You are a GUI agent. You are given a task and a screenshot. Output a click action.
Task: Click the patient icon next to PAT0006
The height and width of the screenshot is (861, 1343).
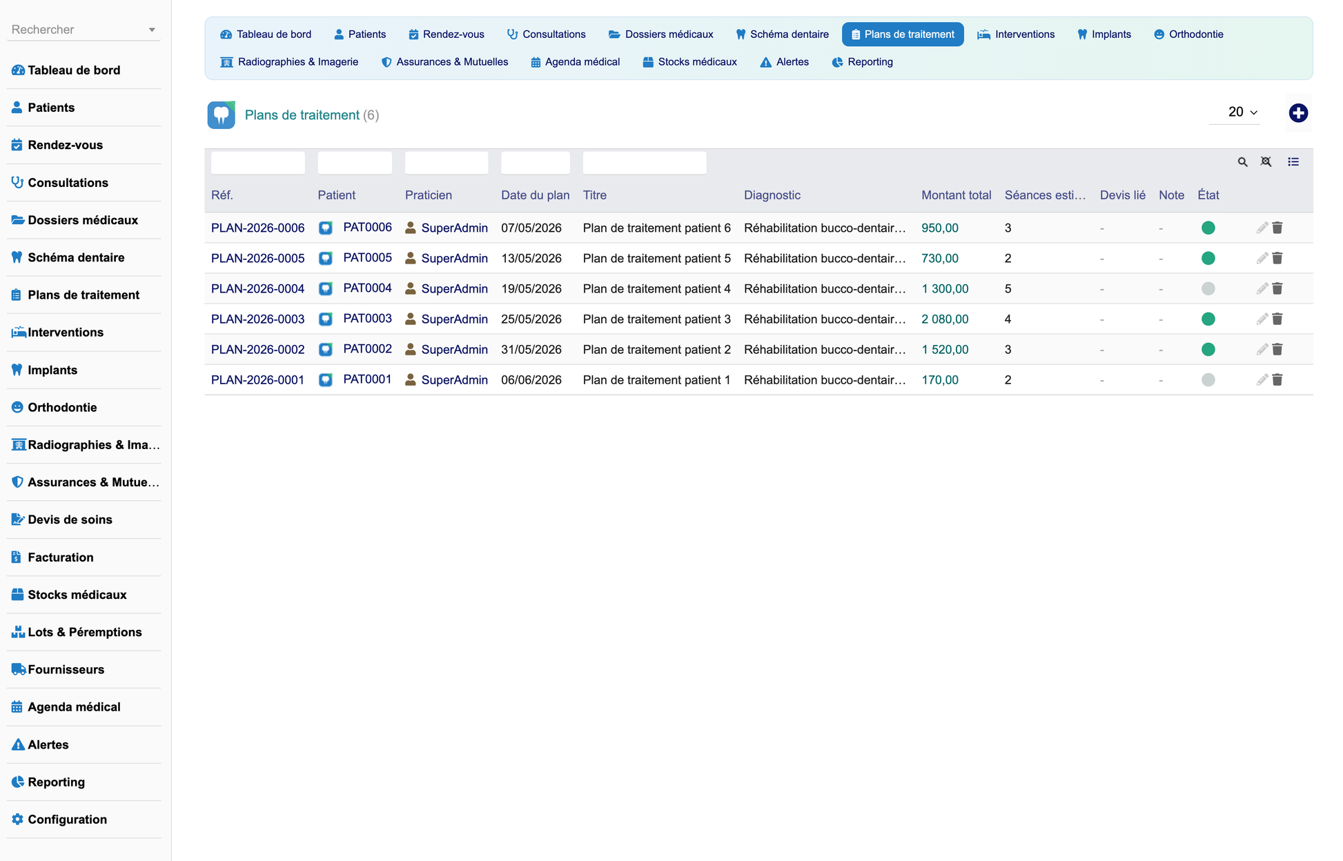click(x=326, y=228)
